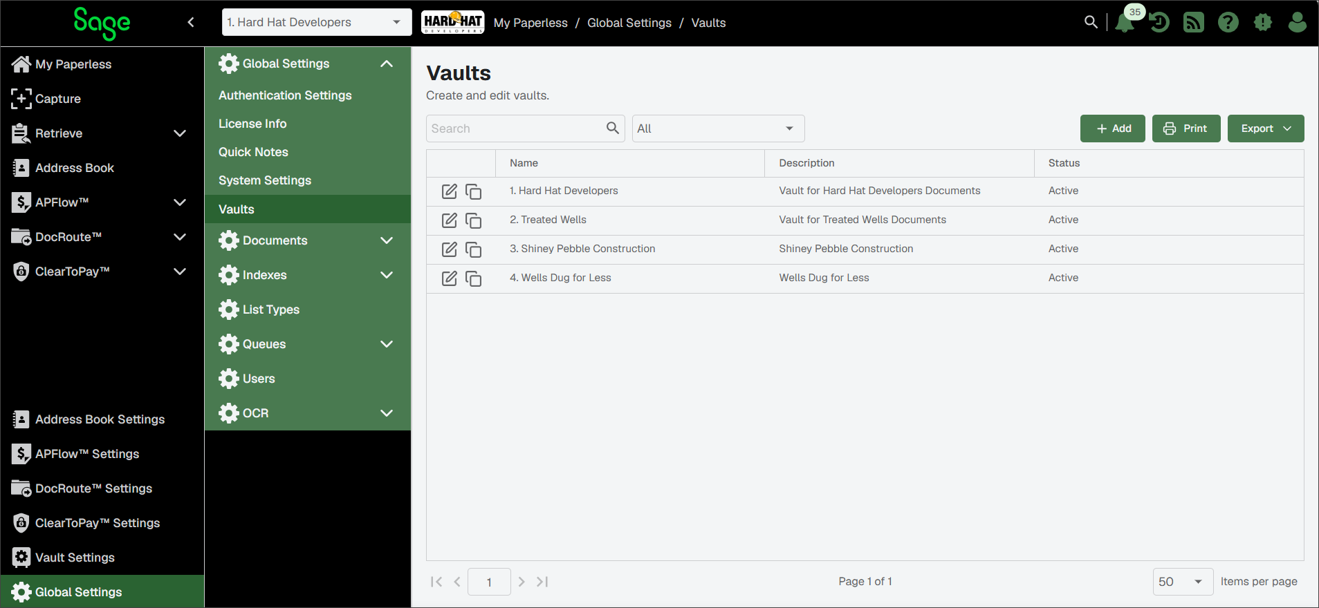The width and height of the screenshot is (1319, 608).
Task: Open Capture in the sidebar
Action: point(102,99)
